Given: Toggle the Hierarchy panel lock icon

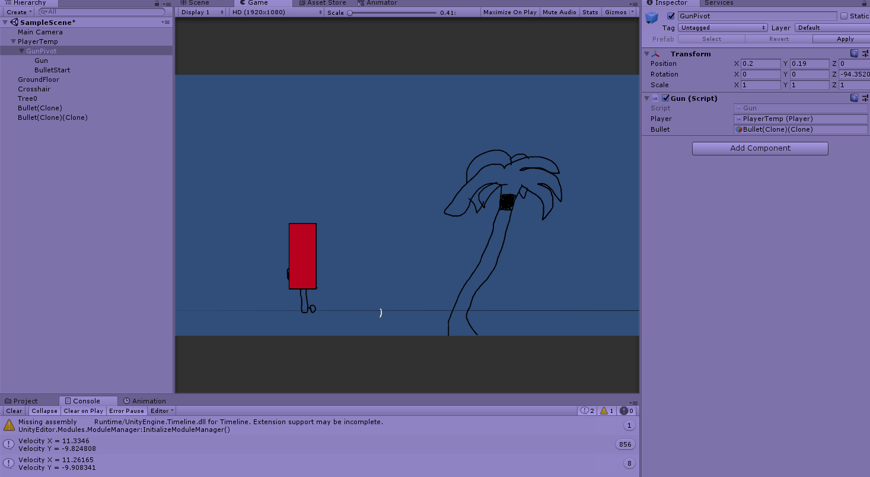Looking at the screenshot, I should coord(157,3).
